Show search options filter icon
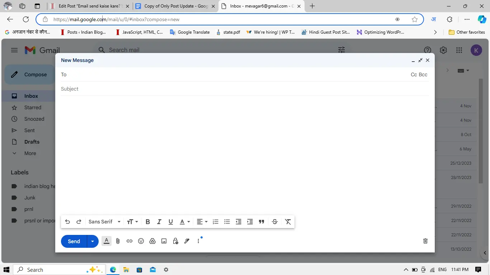The width and height of the screenshot is (490, 275). 341,50
